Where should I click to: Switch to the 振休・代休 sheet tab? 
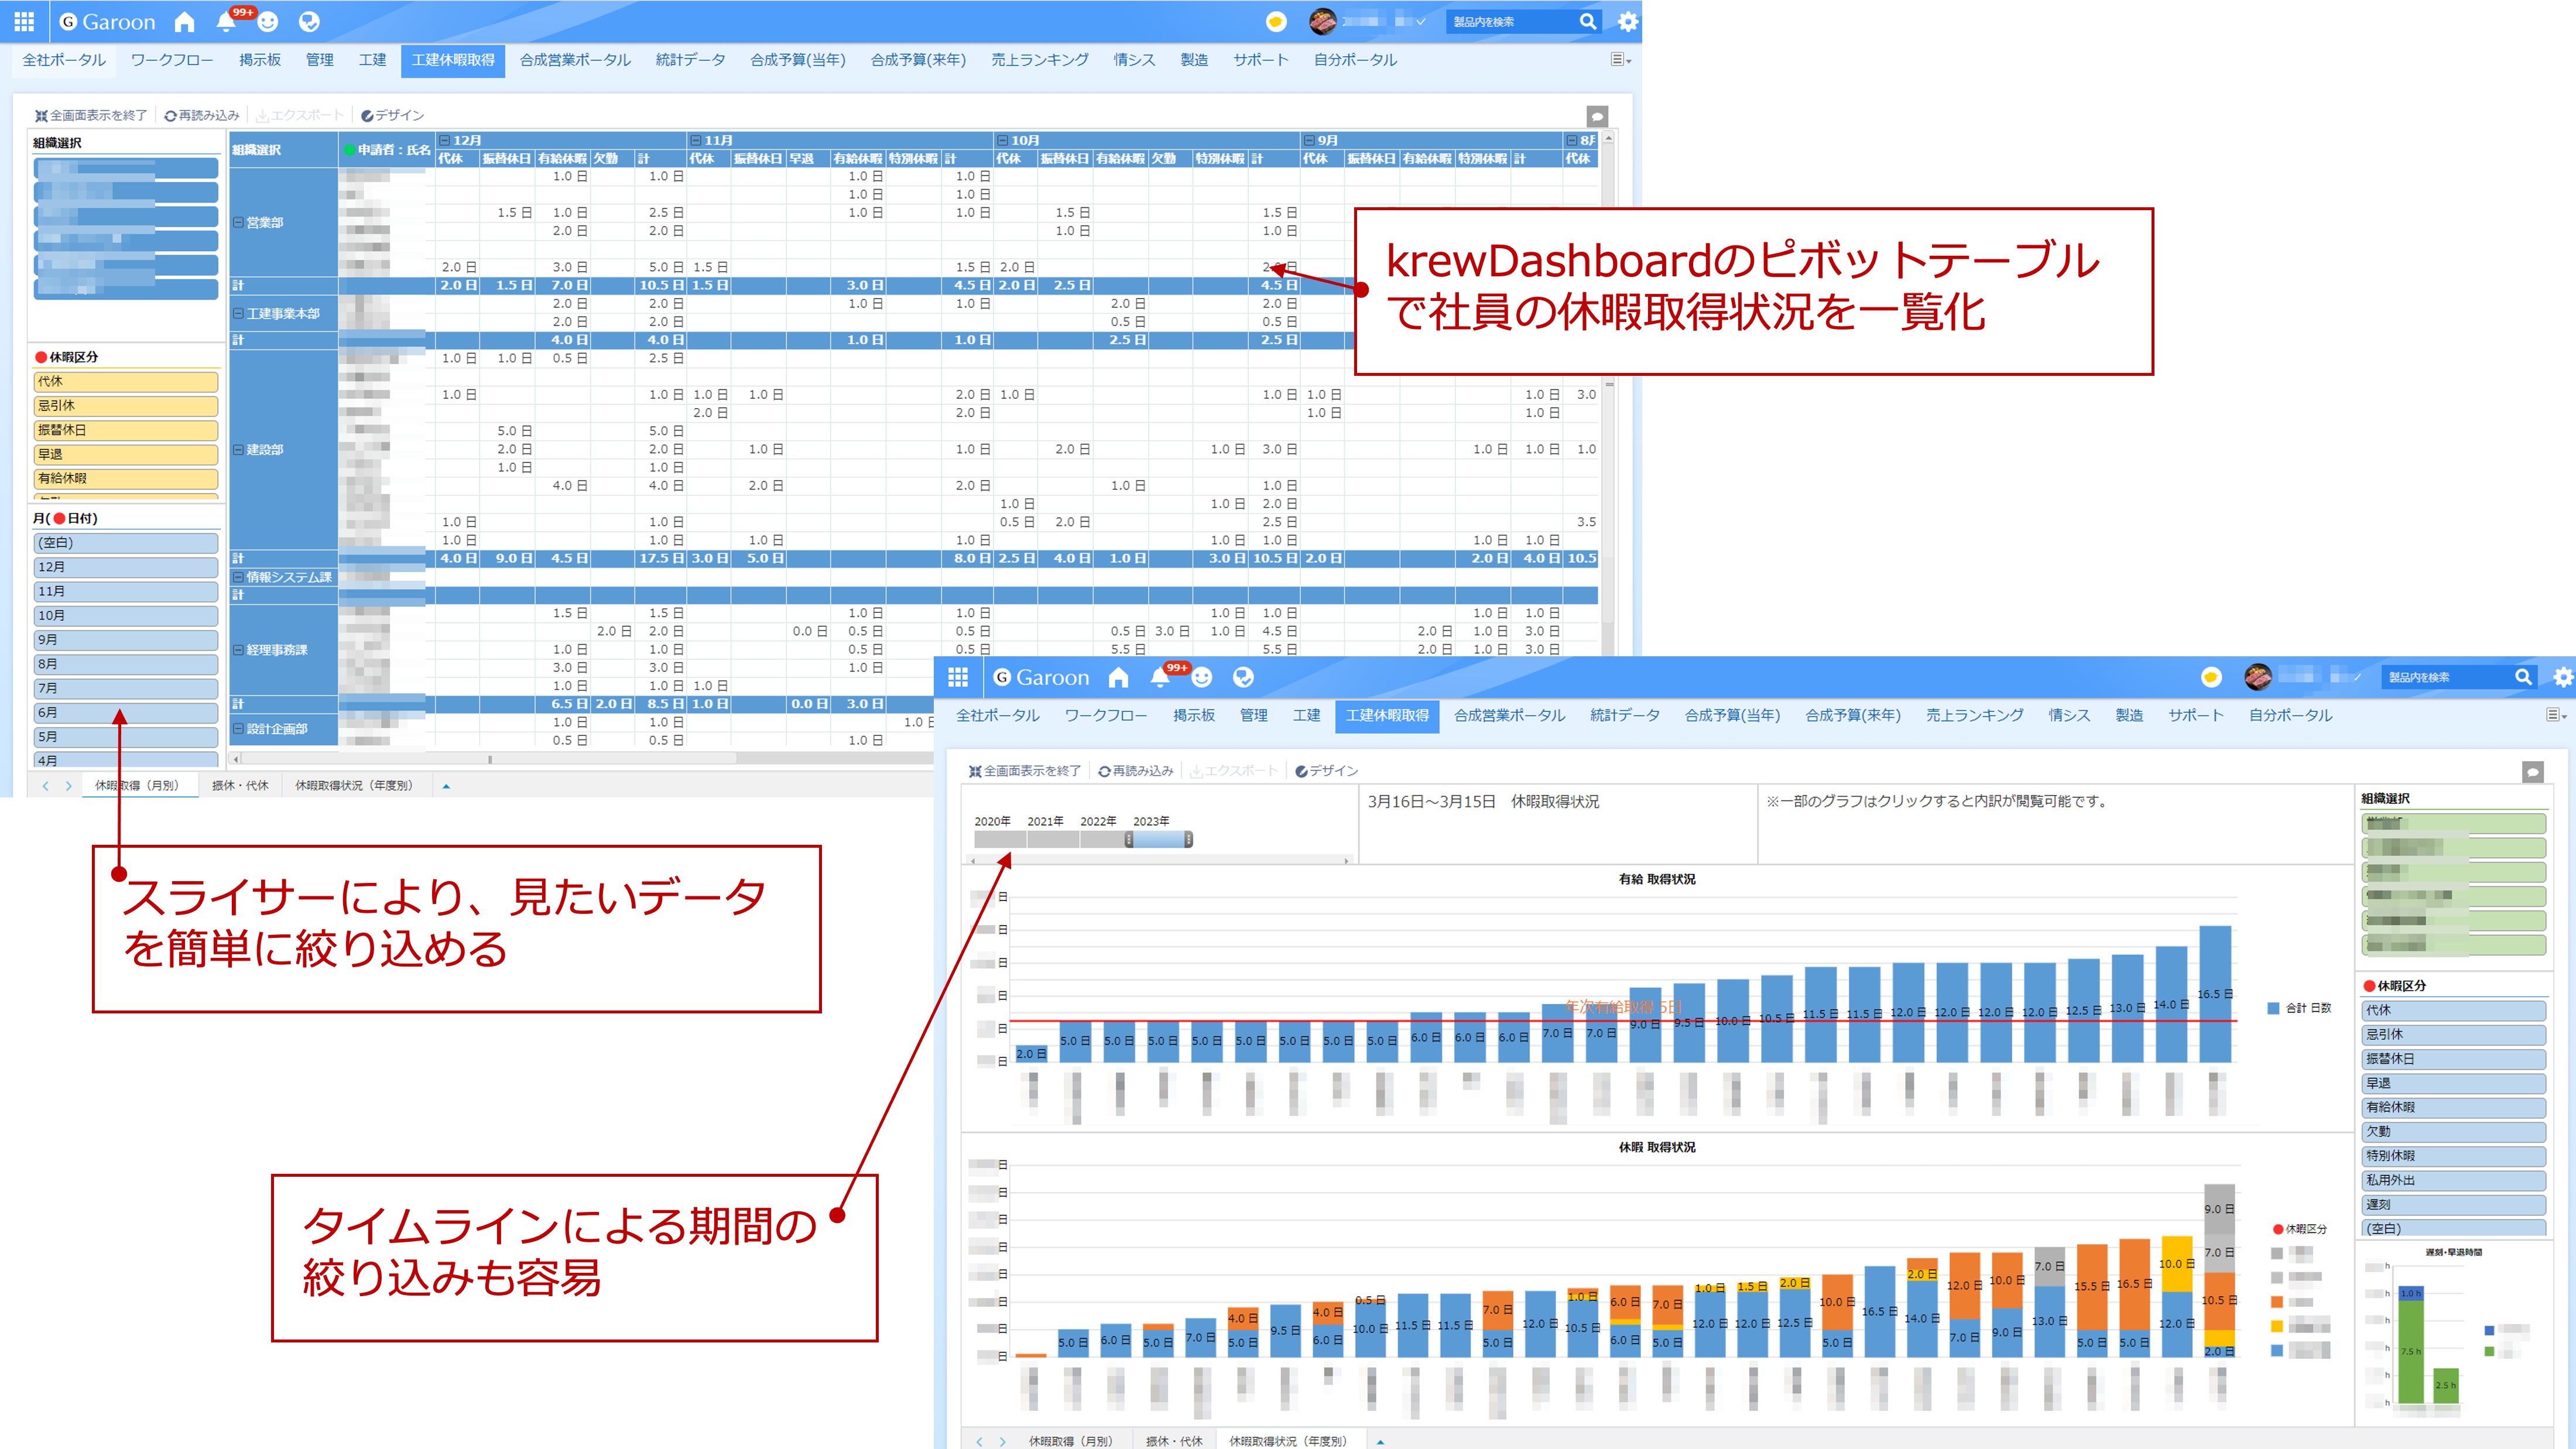pyautogui.click(x=240, y=785)
